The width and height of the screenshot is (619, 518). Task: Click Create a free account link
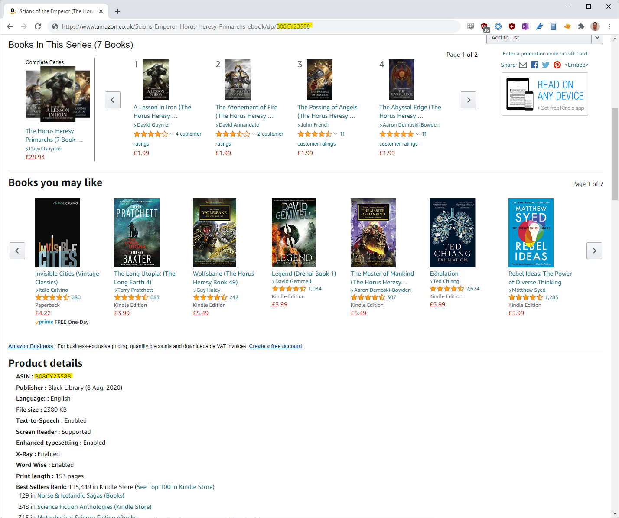point(276,346)
